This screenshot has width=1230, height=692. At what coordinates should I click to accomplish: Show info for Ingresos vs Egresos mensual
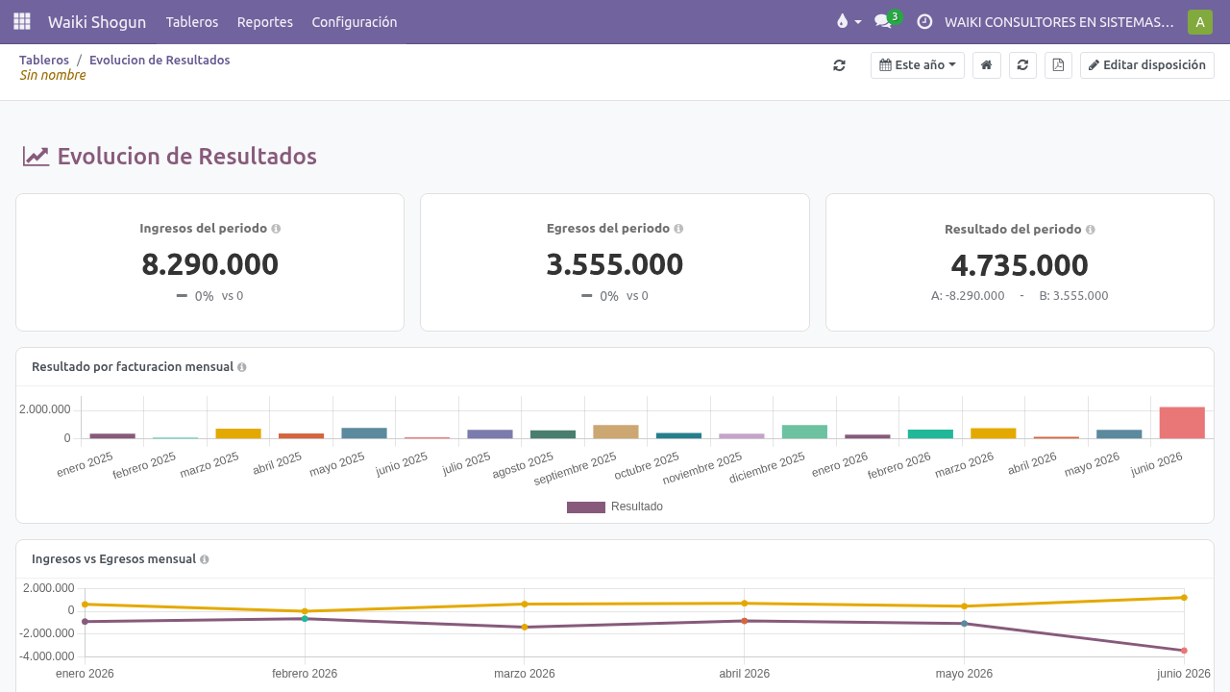[205, 559]
